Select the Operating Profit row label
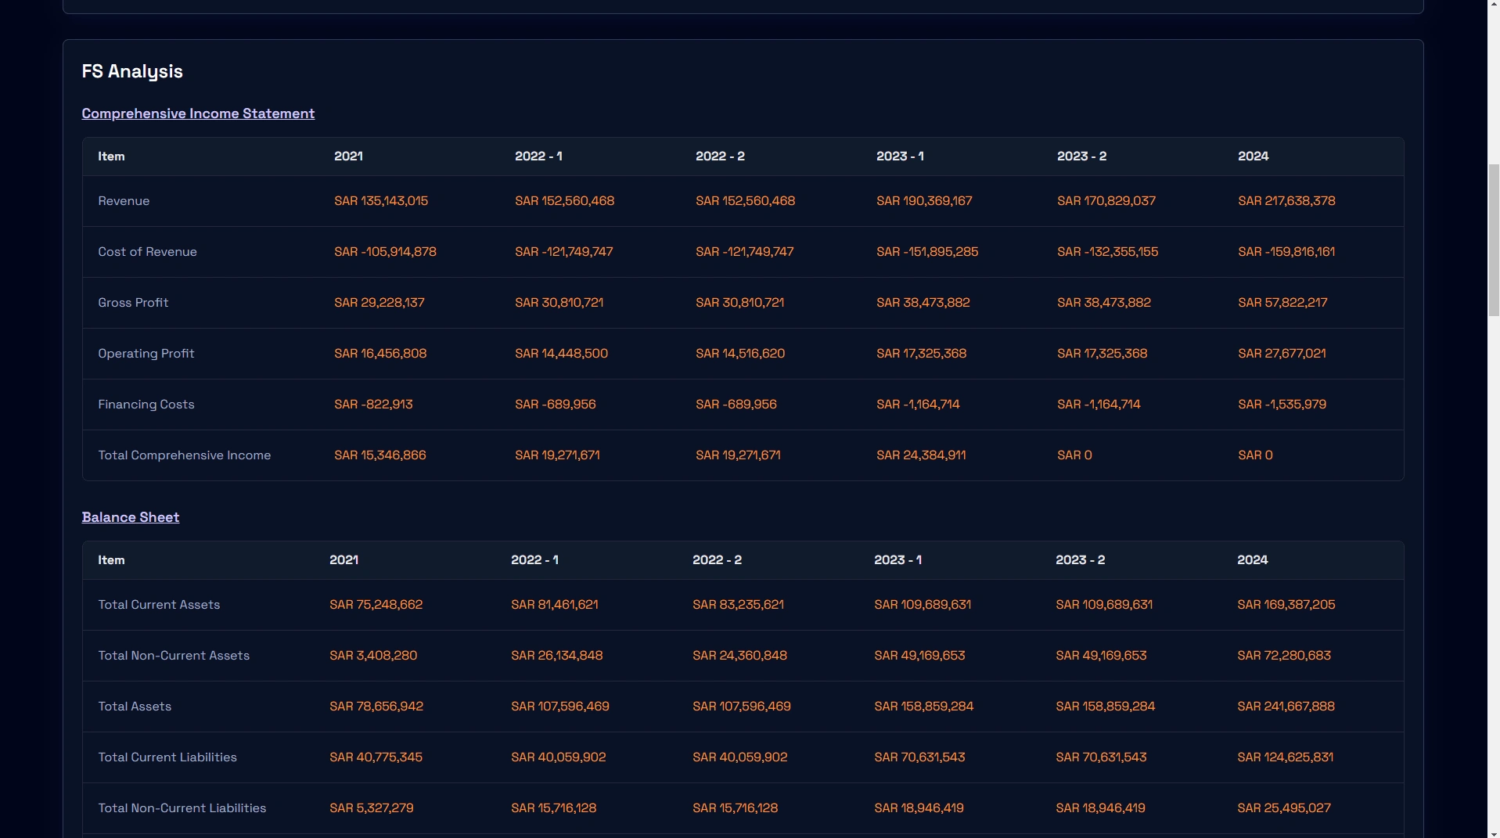The height and width of the screenshot is (838, 1500). (146, 354)
